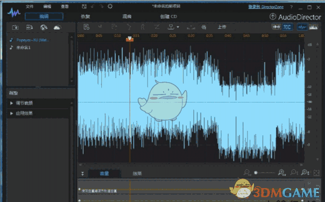Click library scrollbar down arrow

(x=72, y=81)
